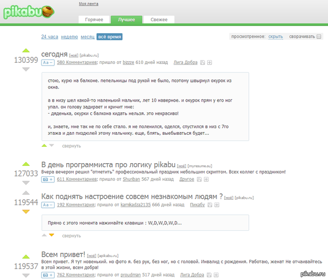Upvote the 'Всем привет!' post
This screenshot has width=328, height=280.
coord(26,257)
